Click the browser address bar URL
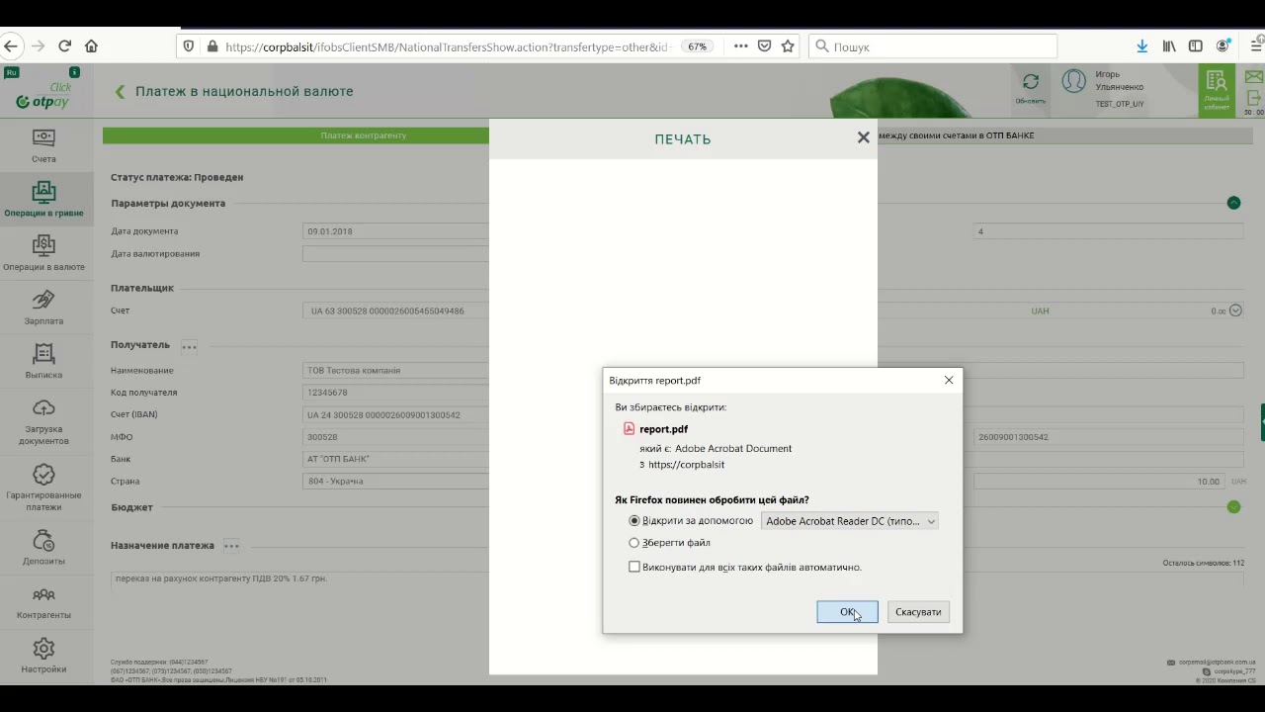The height and width of the screenshot is (712, 1265). (447, 46)
